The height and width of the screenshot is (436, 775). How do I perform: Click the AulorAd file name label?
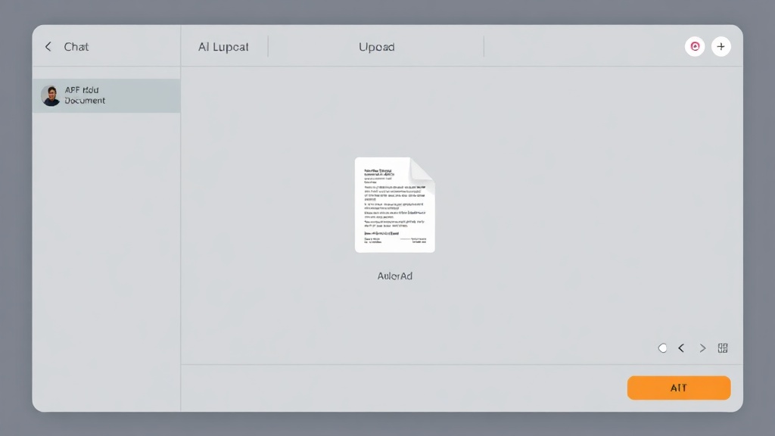pos(395,276)
